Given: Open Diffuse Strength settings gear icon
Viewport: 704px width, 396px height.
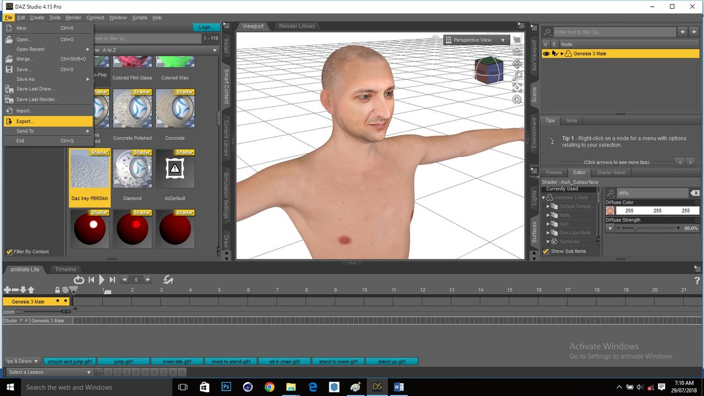Looking at the screenshot, I should [x=697, y=220].
